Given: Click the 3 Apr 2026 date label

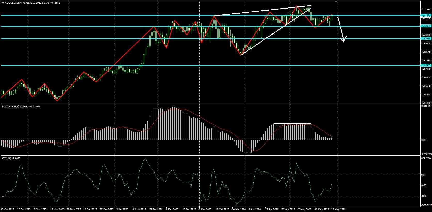Looking at the screenshot, I should (255, 209).
